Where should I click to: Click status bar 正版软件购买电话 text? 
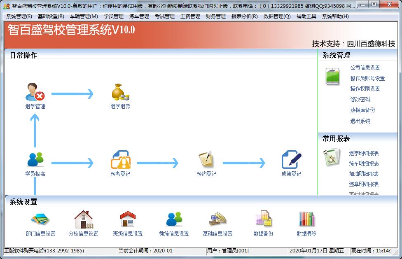coord(44,250)
